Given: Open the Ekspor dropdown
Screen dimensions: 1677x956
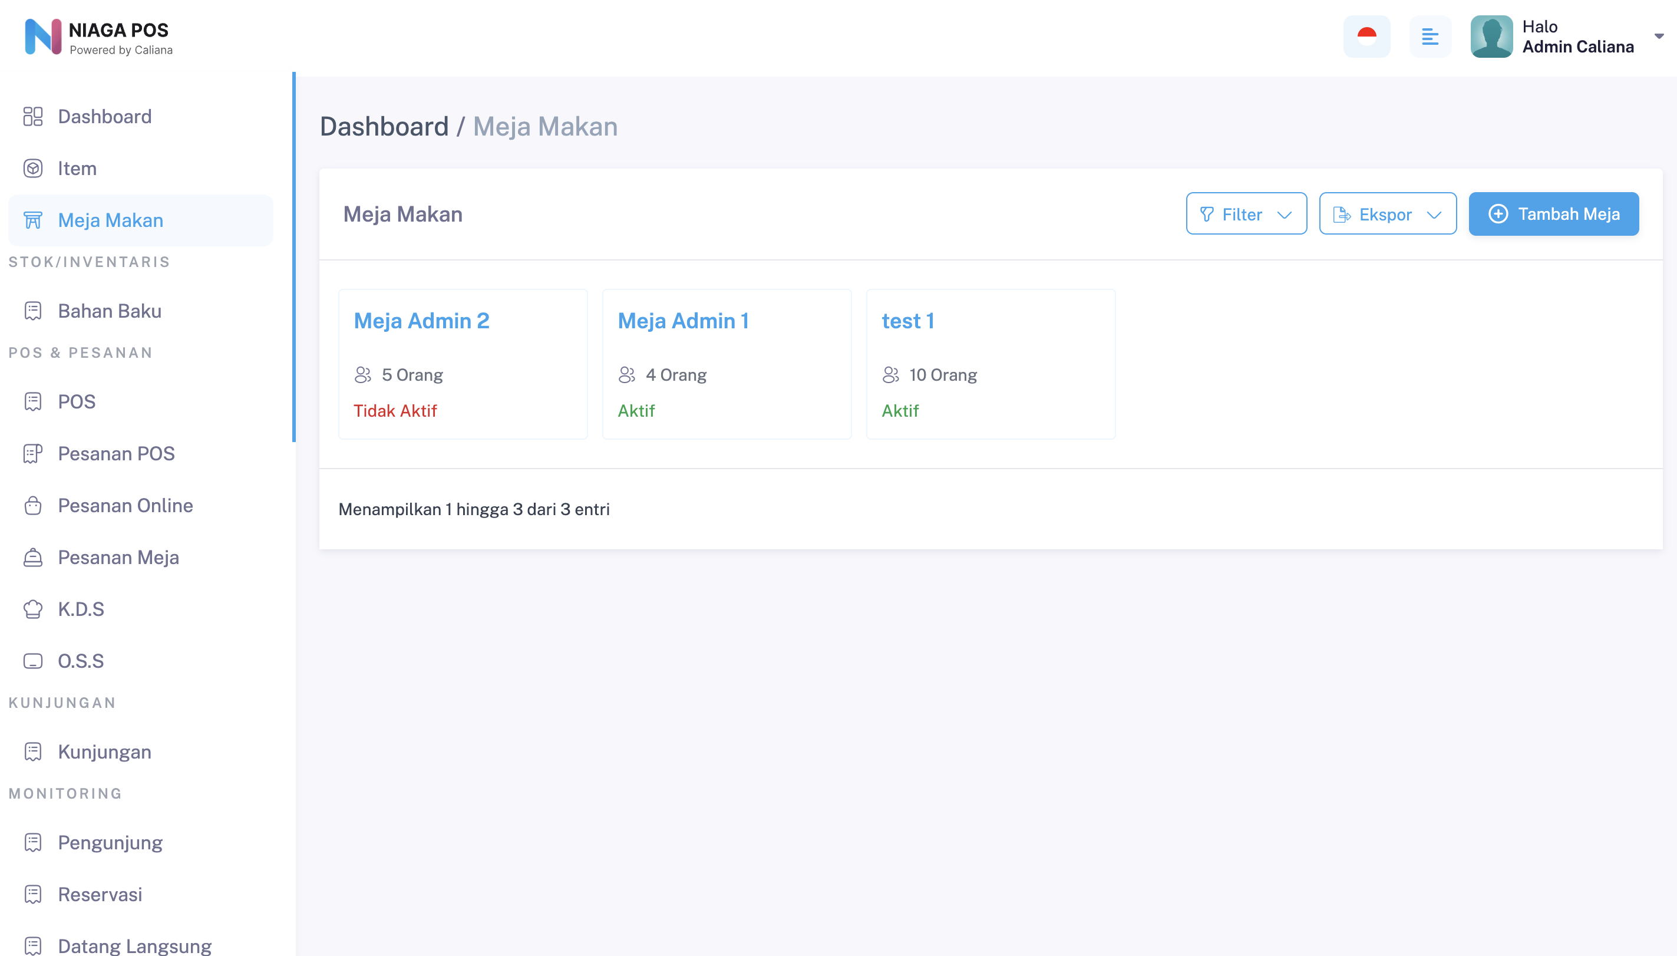Looking at the screenshot, I should 1388,214.
